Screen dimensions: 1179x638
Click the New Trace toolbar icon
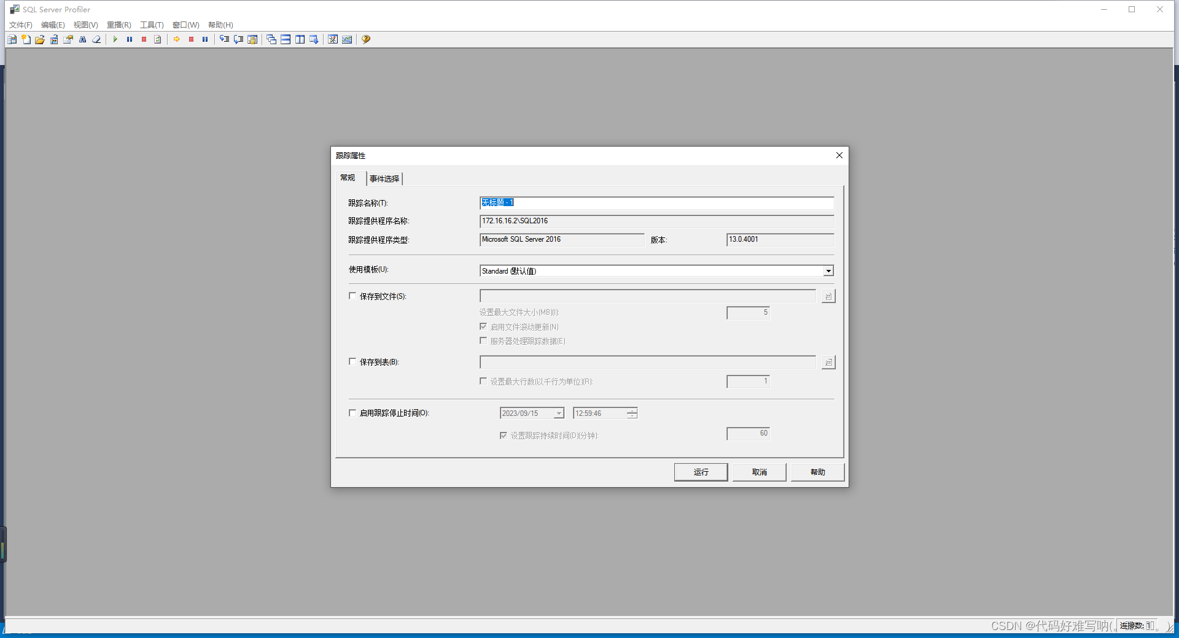click(x=12, y=39)
